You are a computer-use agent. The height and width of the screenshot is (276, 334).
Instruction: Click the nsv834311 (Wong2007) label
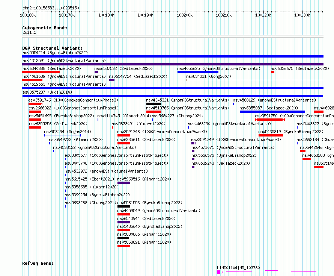(209, 76)
